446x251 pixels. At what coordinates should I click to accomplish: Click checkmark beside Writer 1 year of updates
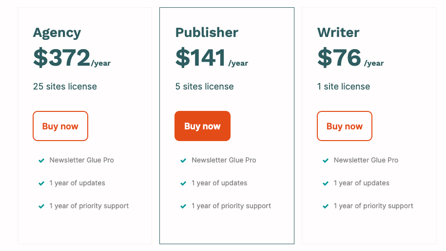(326, 183)
